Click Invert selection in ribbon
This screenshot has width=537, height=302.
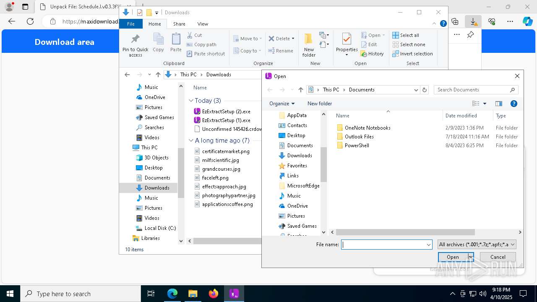pos(412,54)
